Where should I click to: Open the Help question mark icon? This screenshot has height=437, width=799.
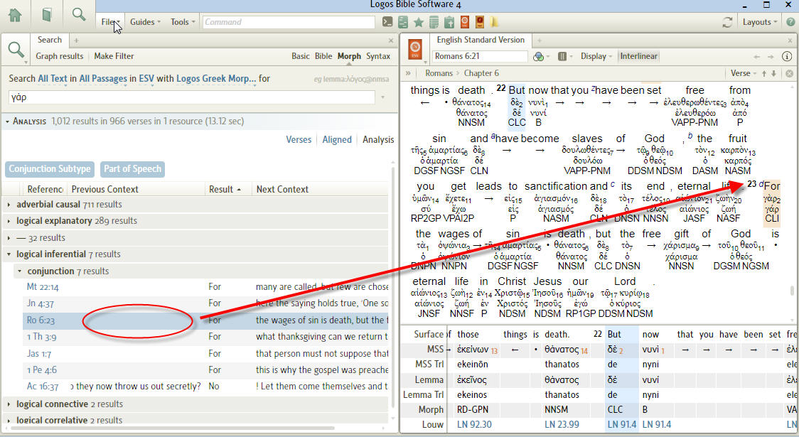pyautogui.click(x=790, y=22)
